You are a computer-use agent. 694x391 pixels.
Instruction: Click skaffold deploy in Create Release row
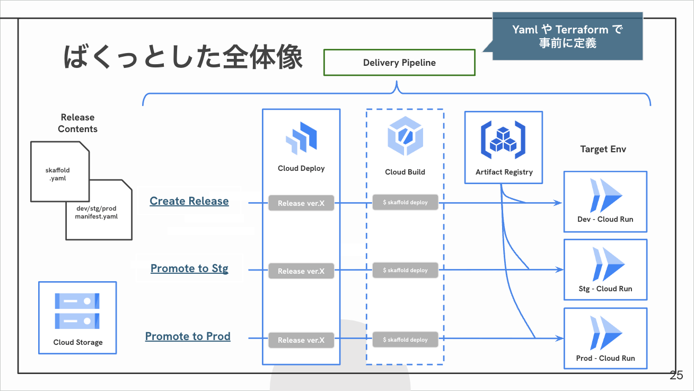point(405,202)
